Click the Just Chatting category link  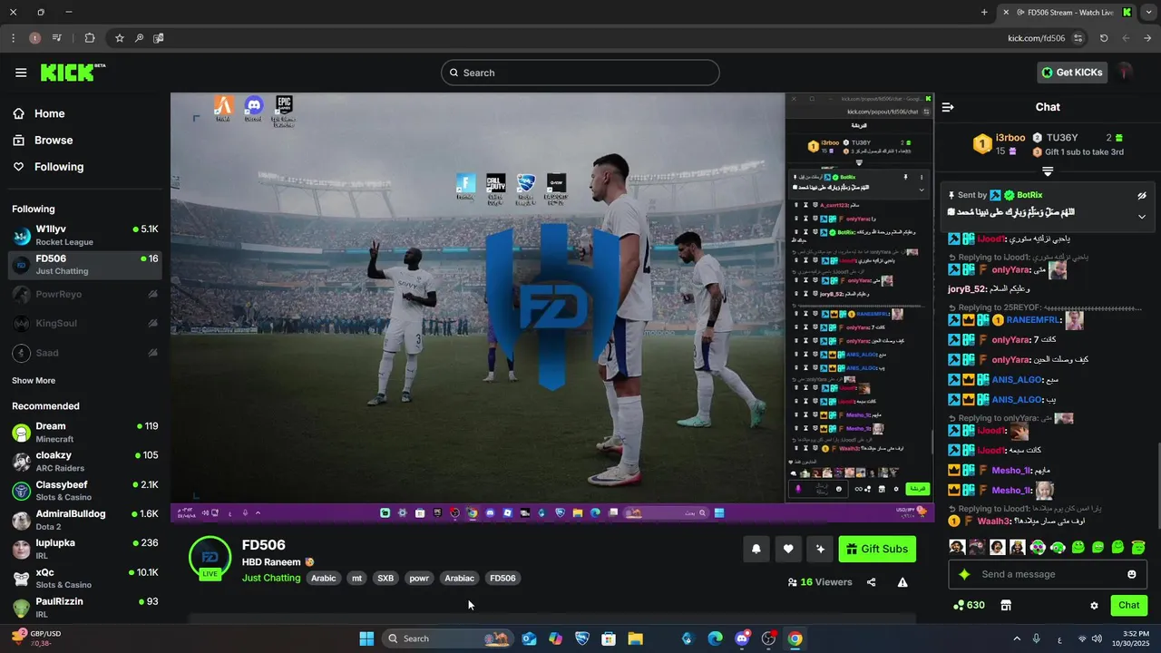(x=271, y=578)
